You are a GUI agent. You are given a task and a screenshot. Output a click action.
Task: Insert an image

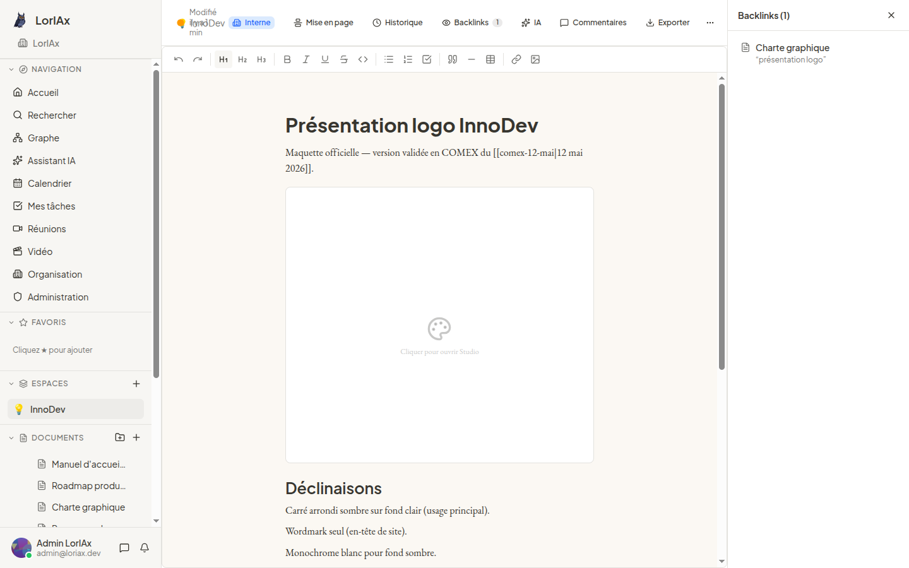point(535,59)
